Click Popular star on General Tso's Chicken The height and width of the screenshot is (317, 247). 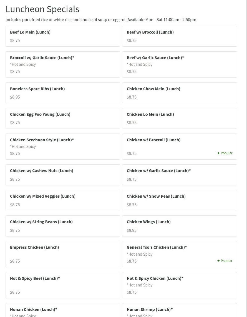click(218, 261)
